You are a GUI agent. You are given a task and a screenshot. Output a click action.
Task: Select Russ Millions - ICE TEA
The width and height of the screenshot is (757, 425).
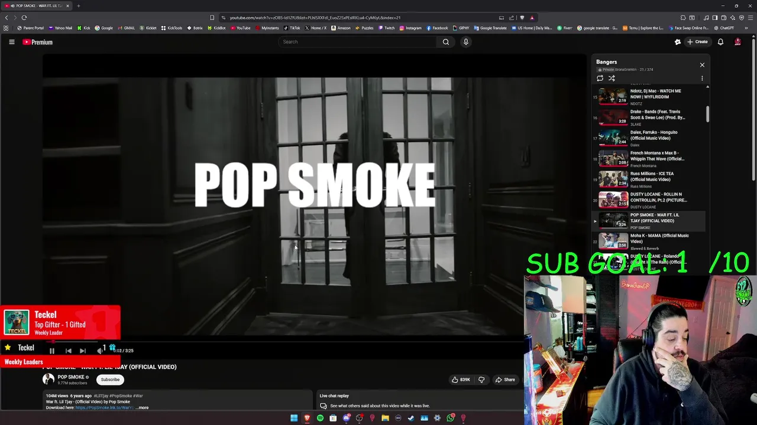[649, 179]
